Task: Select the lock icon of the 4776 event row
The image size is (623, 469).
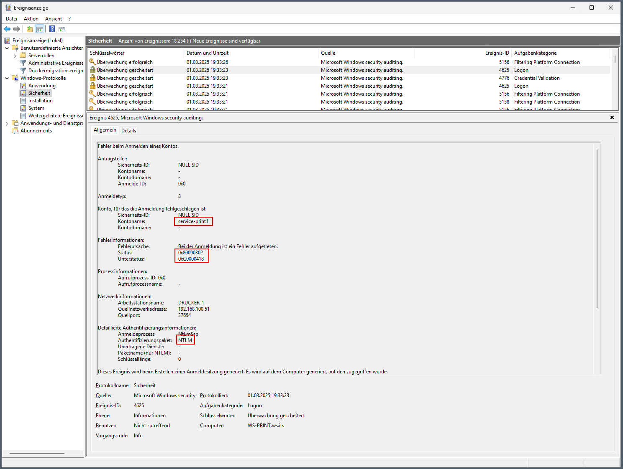Action: coord(92,78)
